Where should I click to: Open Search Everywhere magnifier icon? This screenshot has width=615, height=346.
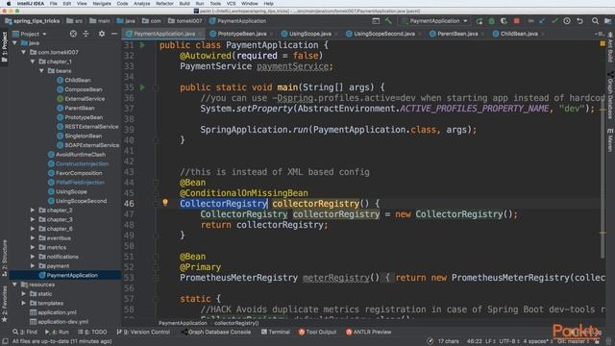596,21
